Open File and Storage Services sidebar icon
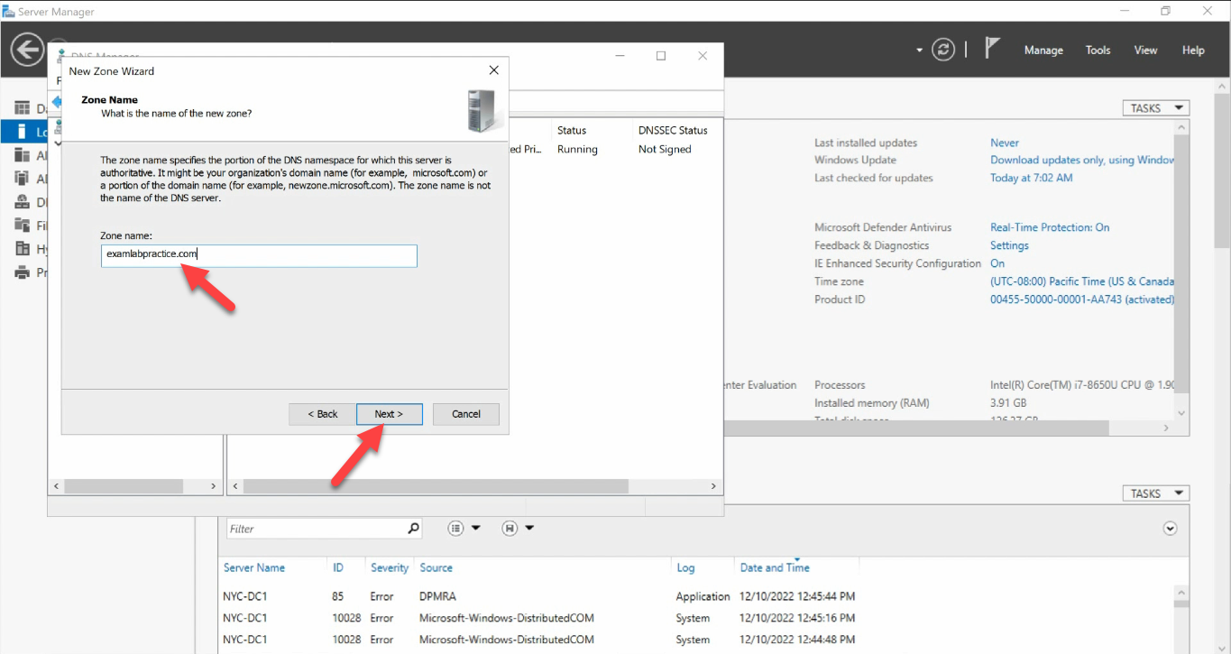Viewport: 1231px width, 654px height. (22, 226)
